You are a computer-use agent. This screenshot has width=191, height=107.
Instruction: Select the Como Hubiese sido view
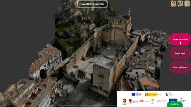click(180, 67)
